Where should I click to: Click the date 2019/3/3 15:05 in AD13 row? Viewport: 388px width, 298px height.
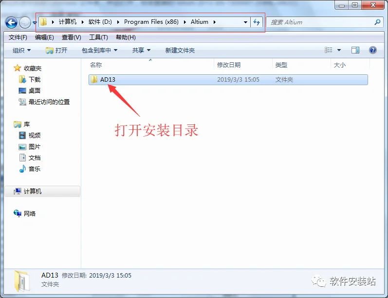click(238, 80)
